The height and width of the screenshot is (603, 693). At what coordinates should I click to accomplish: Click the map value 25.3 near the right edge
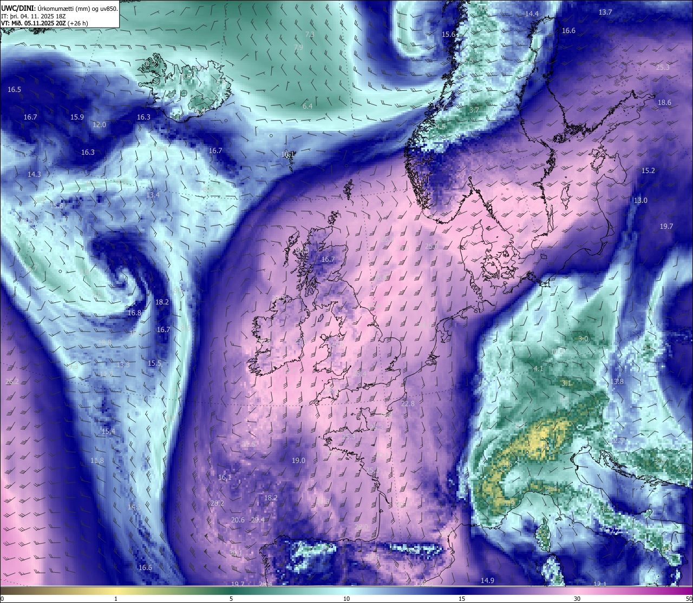663,67
